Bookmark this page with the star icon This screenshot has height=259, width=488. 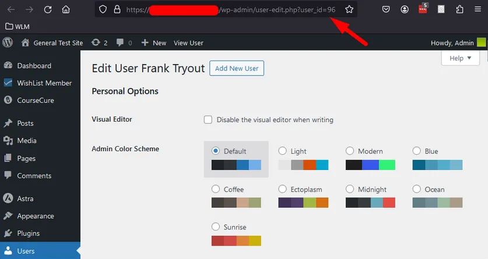click(x=349, y=10)
